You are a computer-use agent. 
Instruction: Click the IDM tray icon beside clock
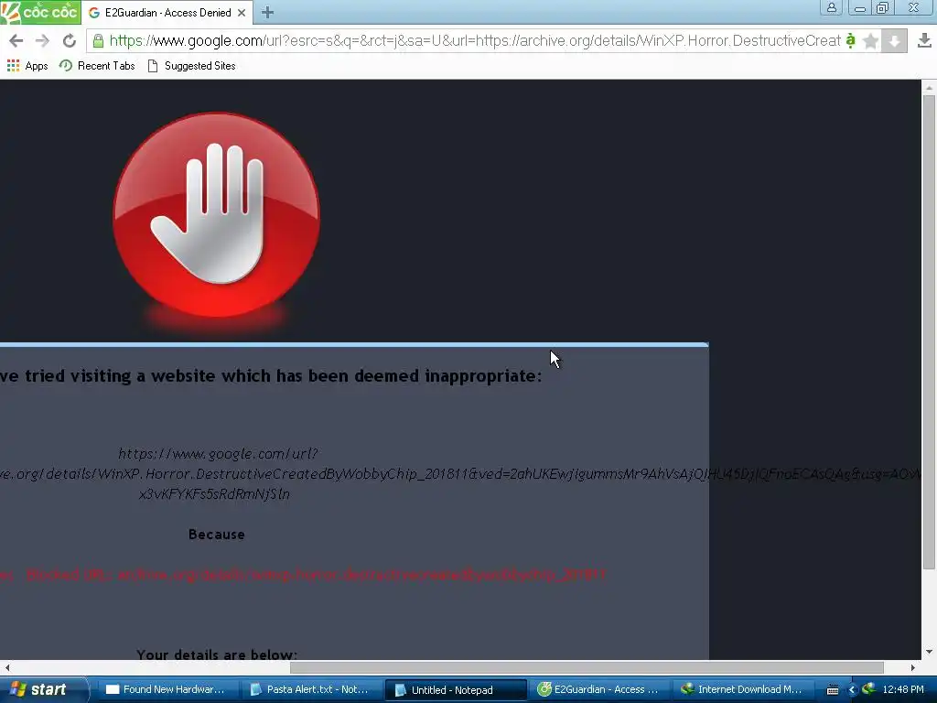[869, 689]
